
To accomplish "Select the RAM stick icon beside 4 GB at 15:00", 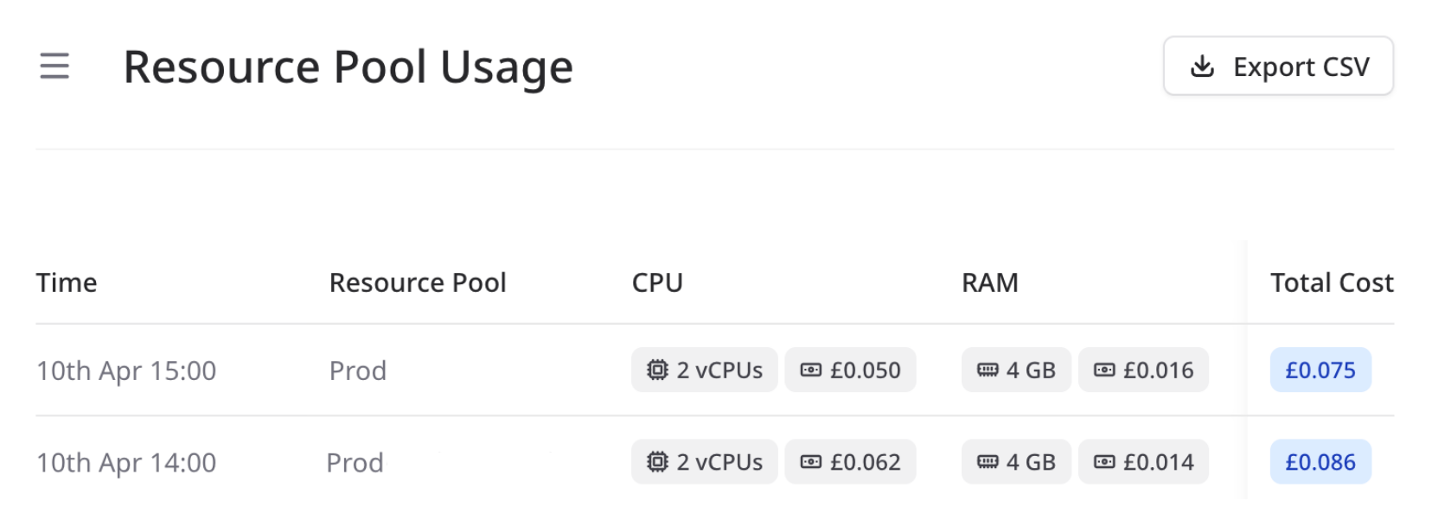I will click(x=988, y=370).
